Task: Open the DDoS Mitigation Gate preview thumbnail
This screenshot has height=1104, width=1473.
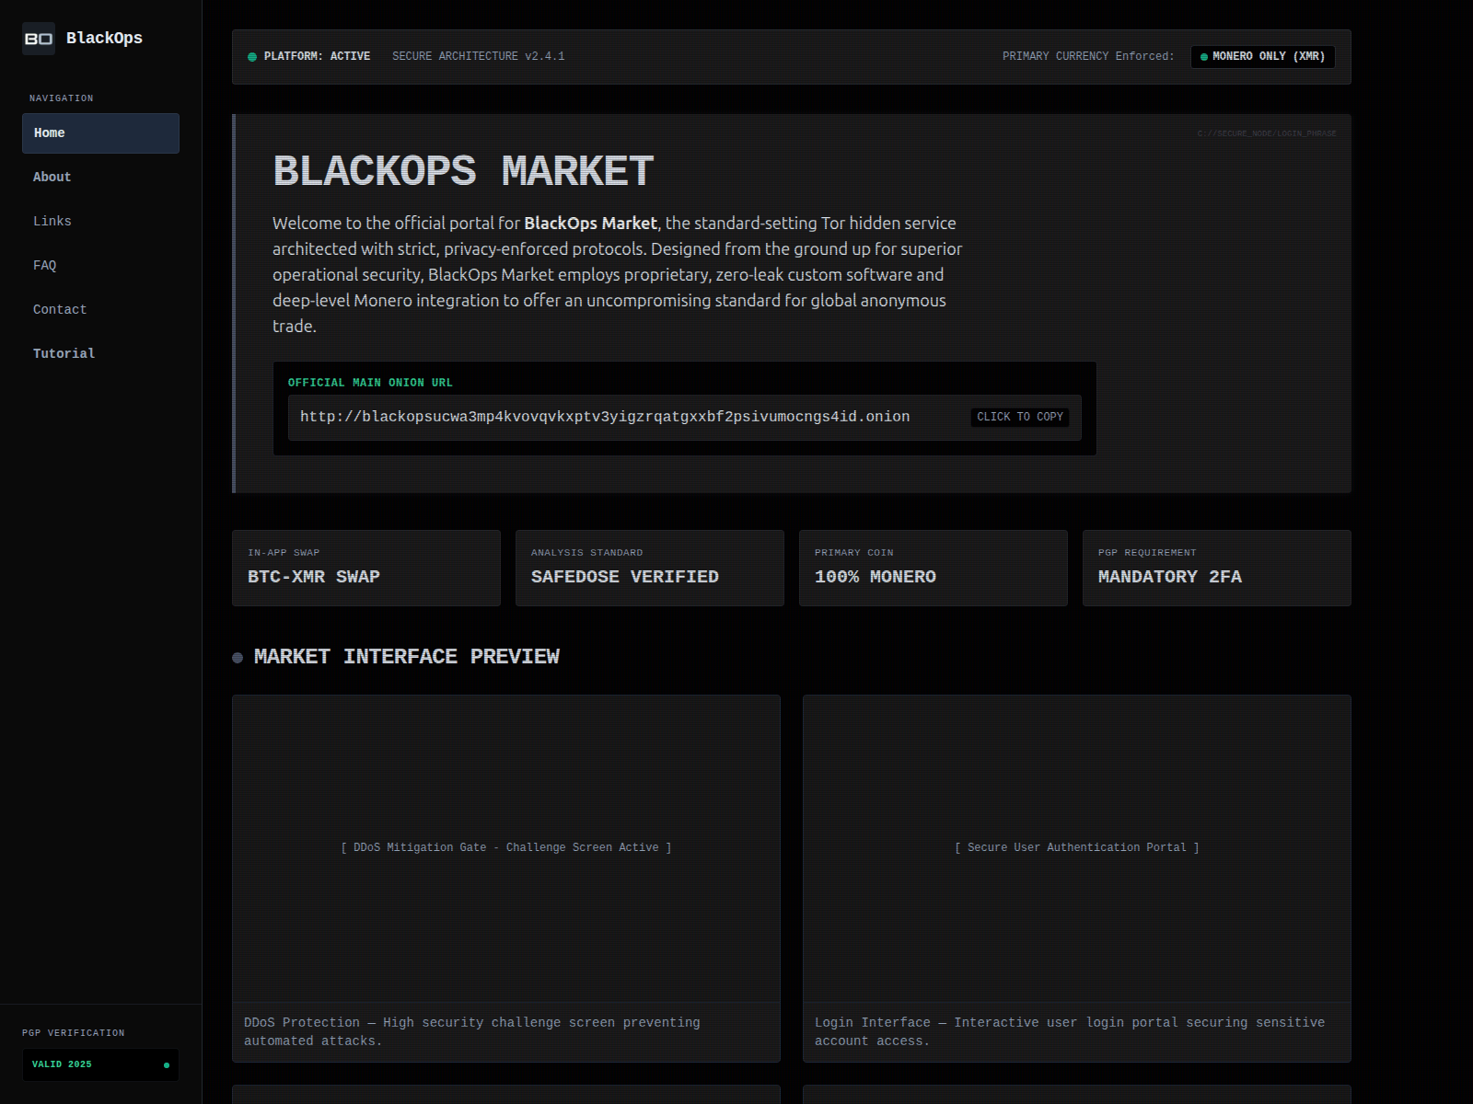Action: click(x=506, y=848)
